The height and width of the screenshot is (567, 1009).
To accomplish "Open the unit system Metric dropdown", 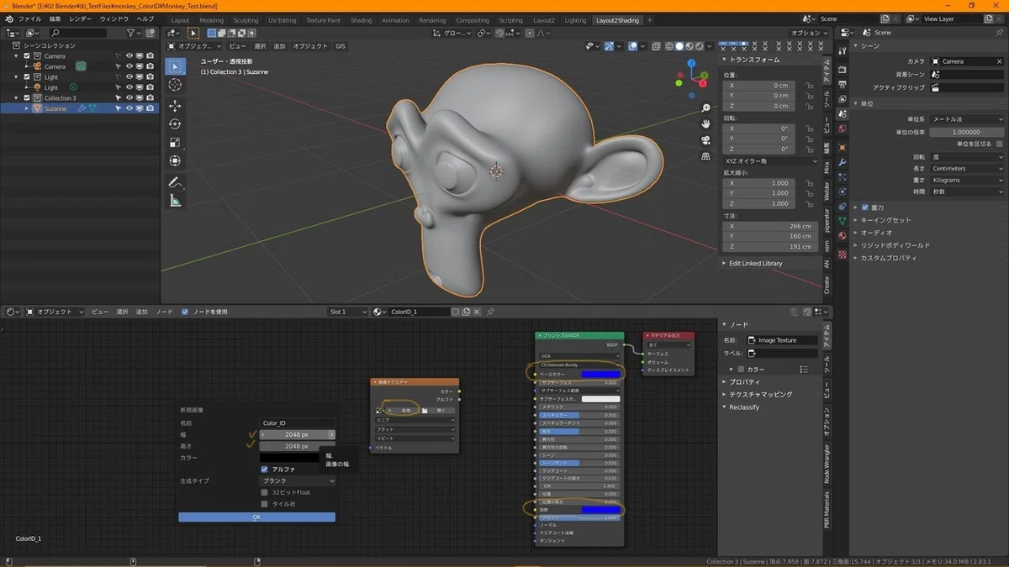I will [967, 119].
